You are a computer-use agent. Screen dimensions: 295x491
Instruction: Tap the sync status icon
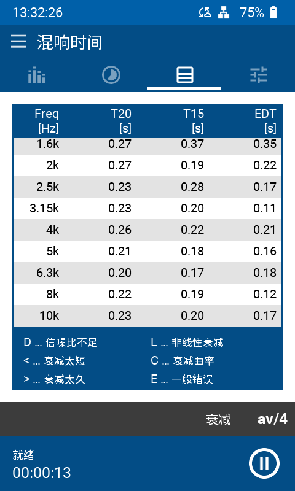tap(205, 12)
